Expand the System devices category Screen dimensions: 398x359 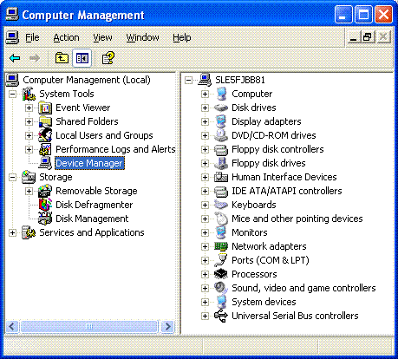click(x=205, y=302)
